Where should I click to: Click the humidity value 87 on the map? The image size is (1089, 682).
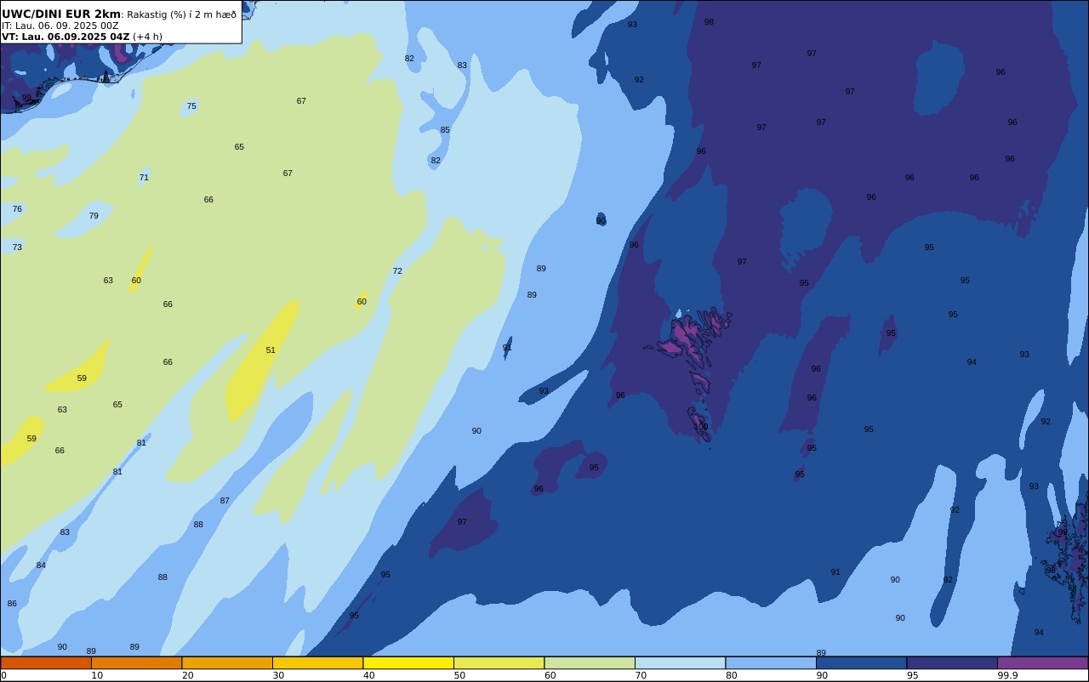pyautogui.click(x=225, y=501)
